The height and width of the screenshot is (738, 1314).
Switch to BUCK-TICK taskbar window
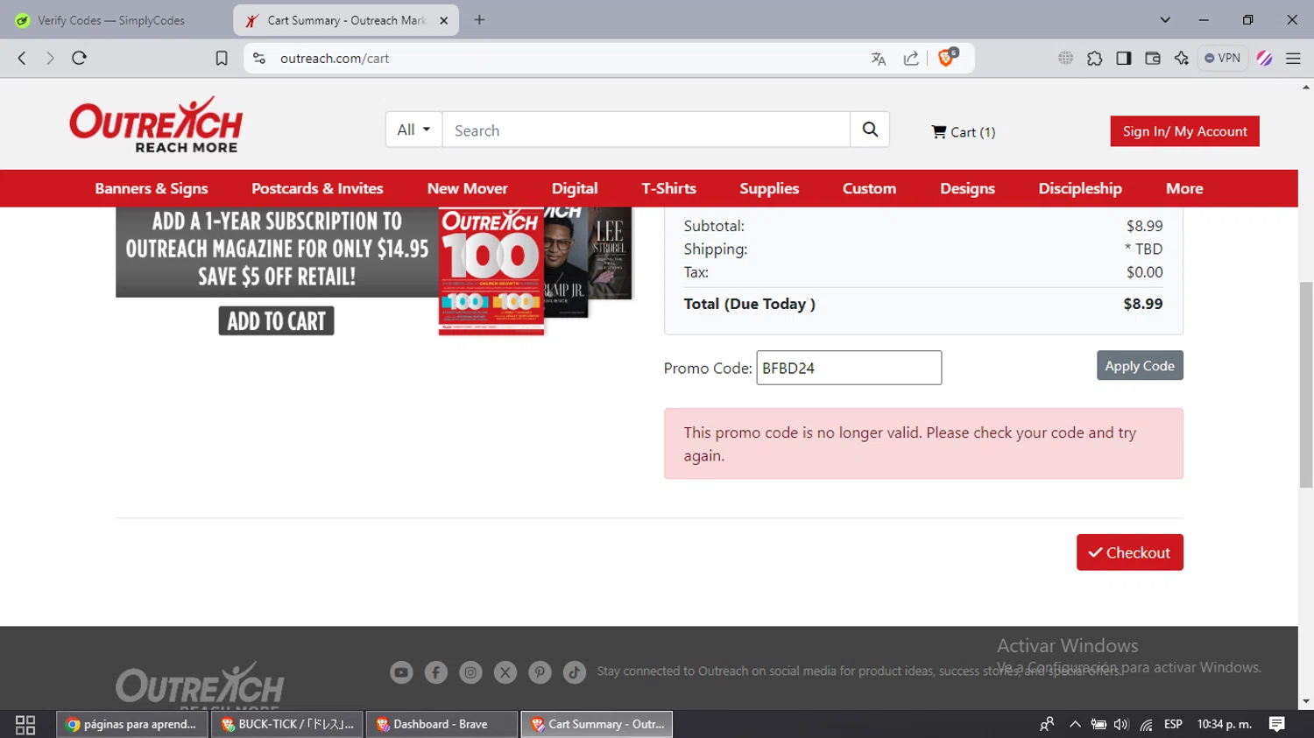click(x=287, y=724)
